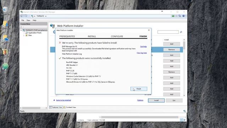Click the Exit button
This screenshot has width=227, height=128.
(174, 100)
